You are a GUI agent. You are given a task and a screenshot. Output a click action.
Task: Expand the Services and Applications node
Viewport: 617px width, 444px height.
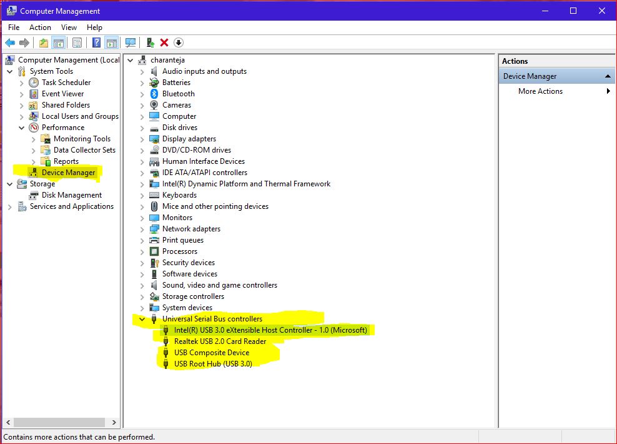(x=10, y=207)
